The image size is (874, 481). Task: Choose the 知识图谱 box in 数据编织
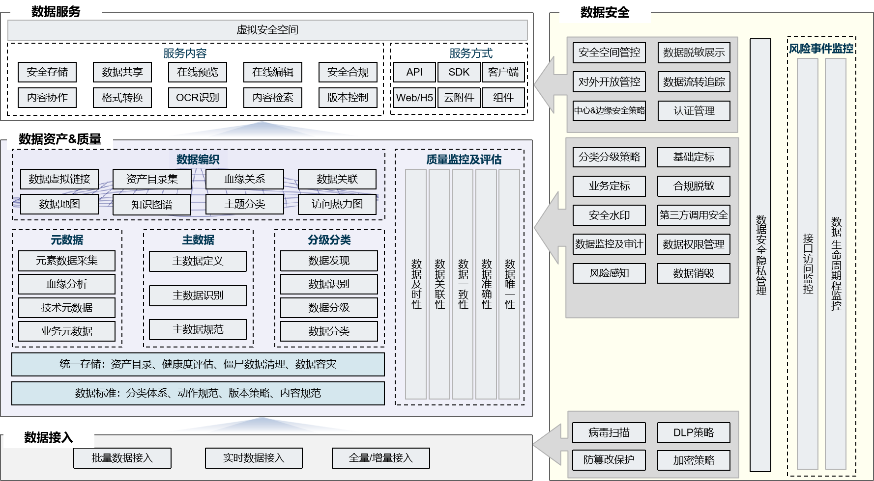click(x=152, y=205)
